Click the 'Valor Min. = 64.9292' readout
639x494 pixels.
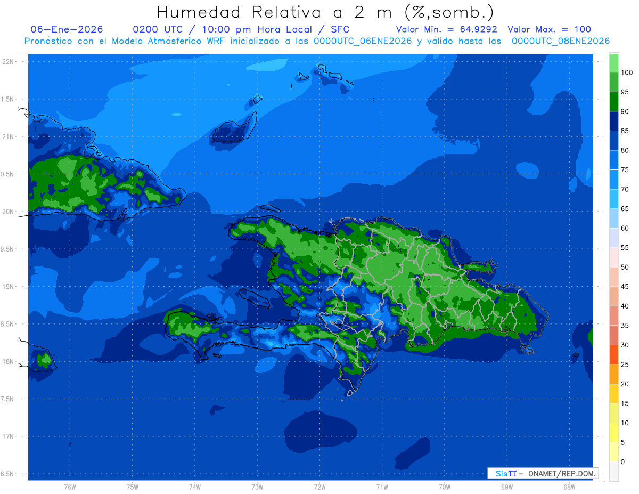(447, 29)
